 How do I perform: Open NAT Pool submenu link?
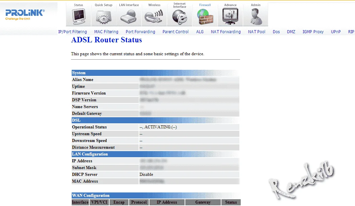pos(257,32)
